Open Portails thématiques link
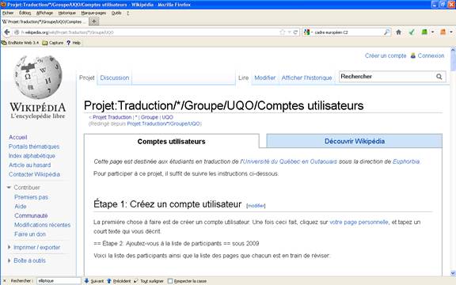The image size is (456, 285). (x=34, y=146)
